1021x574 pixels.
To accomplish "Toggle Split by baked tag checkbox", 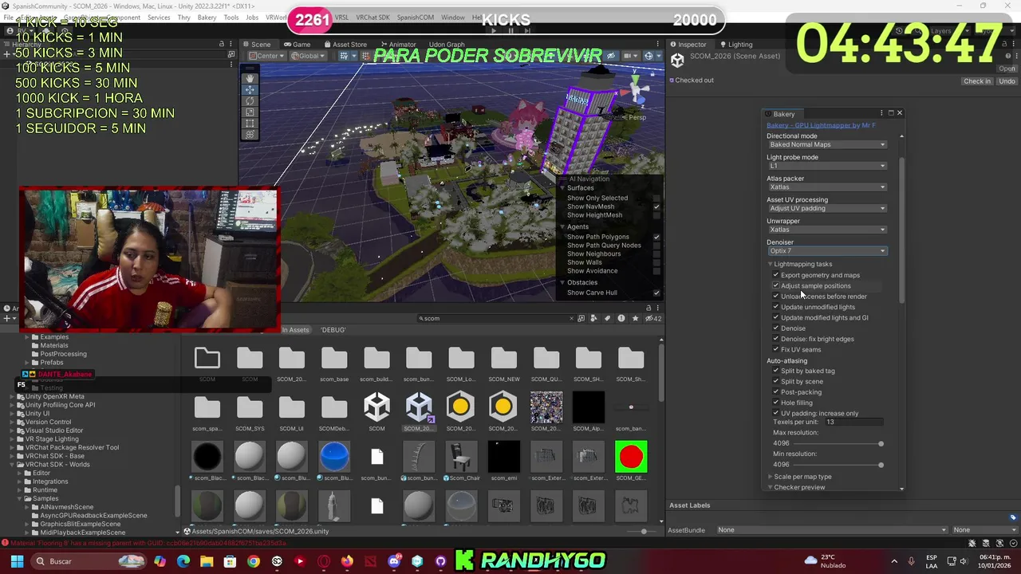I will [x=775, y=371].
